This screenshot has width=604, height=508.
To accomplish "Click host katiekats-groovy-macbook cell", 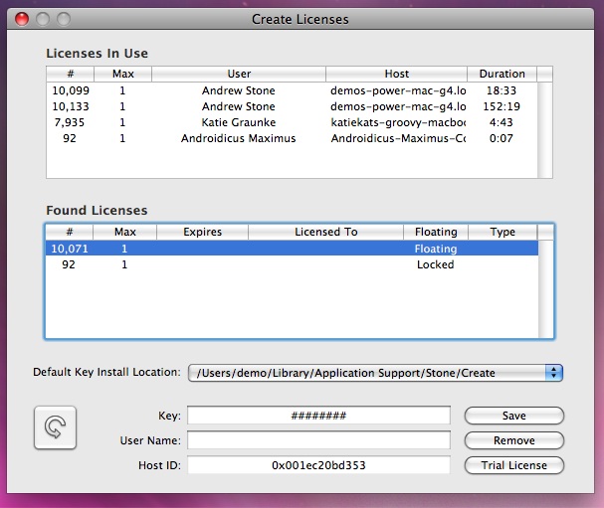I will pos(398,122).
